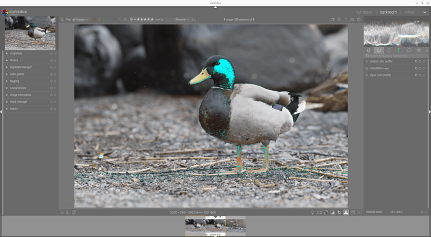Open quick styles icon at bottom left
This screenshot has width=431, height=237.
tap(67, 213)
